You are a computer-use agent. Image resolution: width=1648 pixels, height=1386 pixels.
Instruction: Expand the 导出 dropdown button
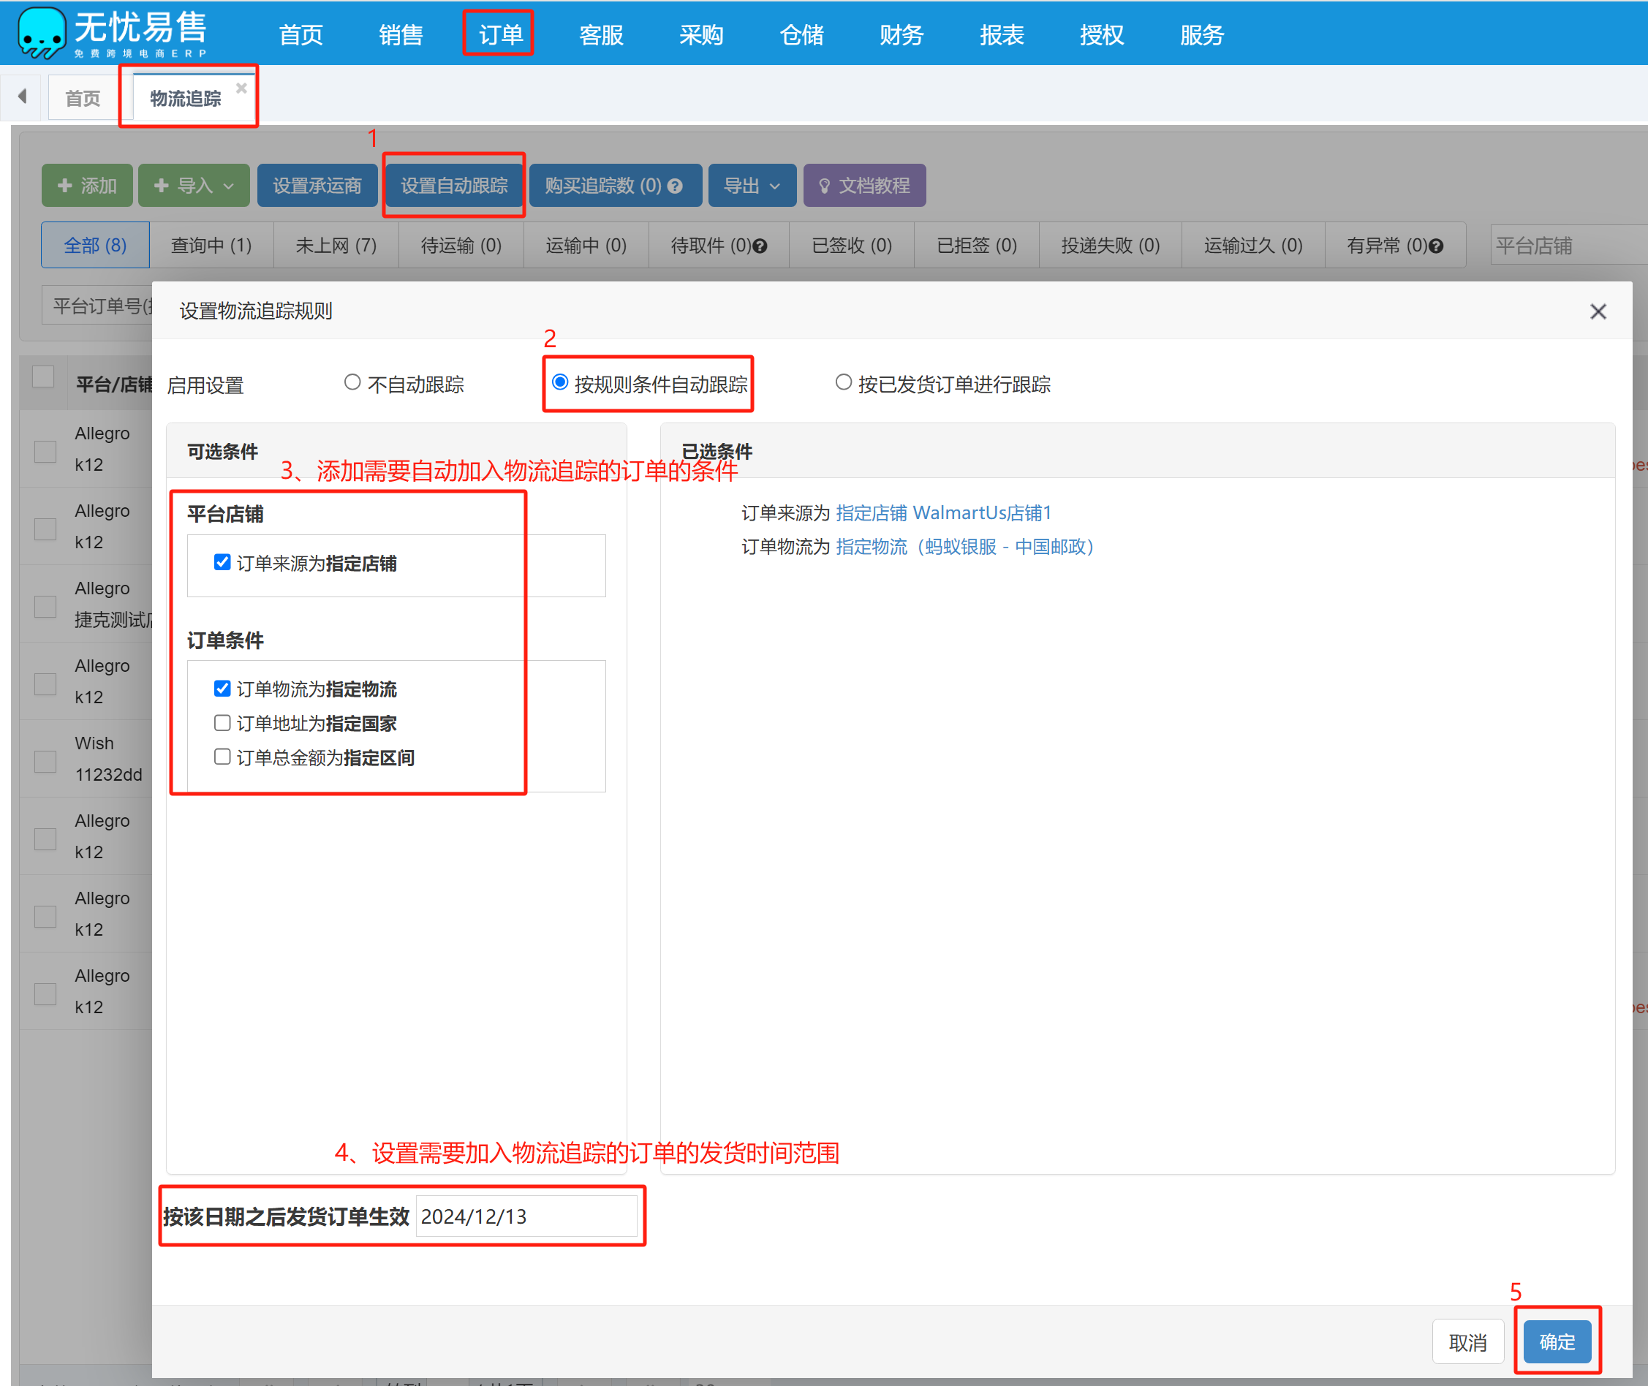coord(752,186)
